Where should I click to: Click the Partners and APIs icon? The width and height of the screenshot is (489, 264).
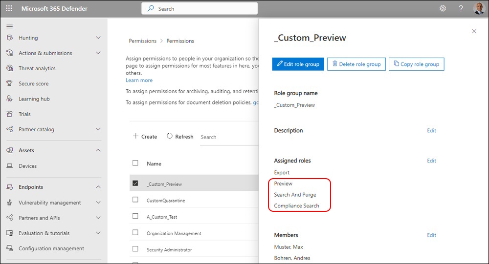pos(10,218)
